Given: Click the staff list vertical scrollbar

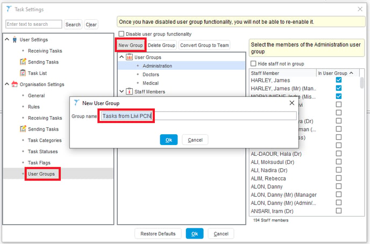Looking at the screenshot, I should click(362, 83).
